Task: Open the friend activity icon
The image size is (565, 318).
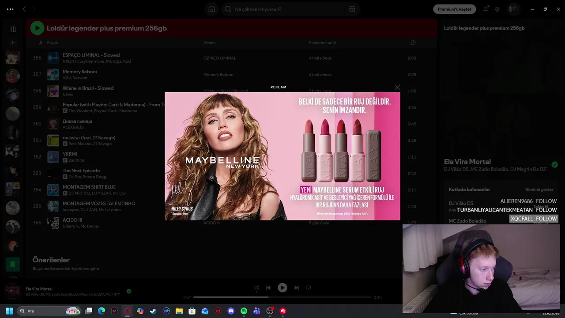Action: coord(497,9)
